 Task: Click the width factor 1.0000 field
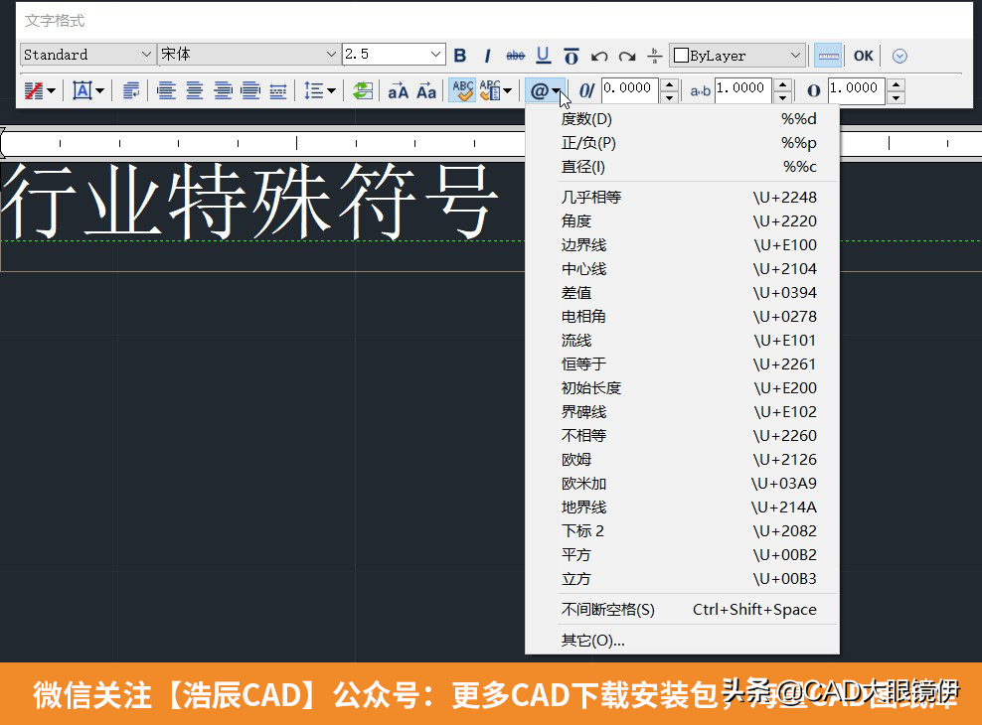click(856, 88)
